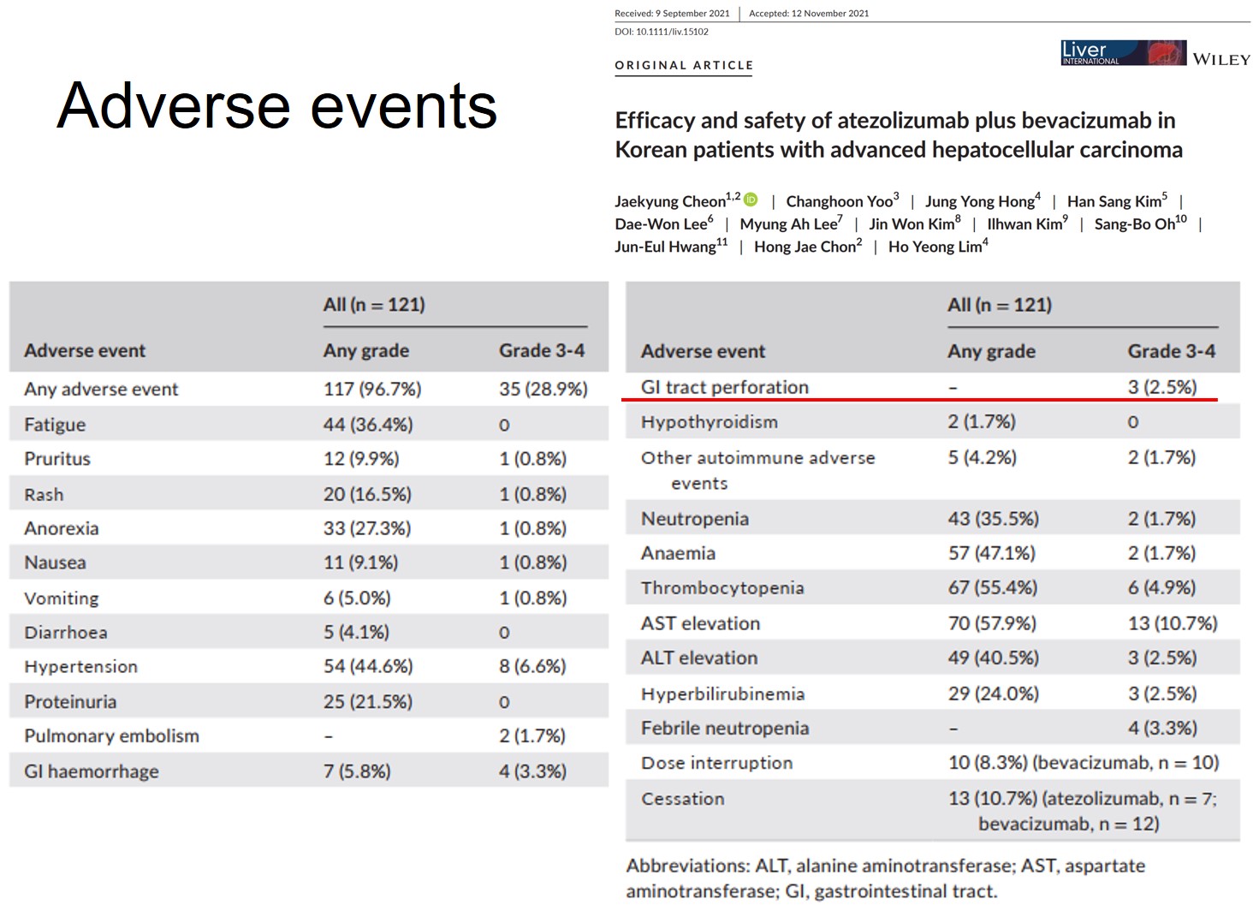The width and height of the screenshot is (1259, 911).
Task: Click author name Jin Won Kim
Action: tap(914, 223)
